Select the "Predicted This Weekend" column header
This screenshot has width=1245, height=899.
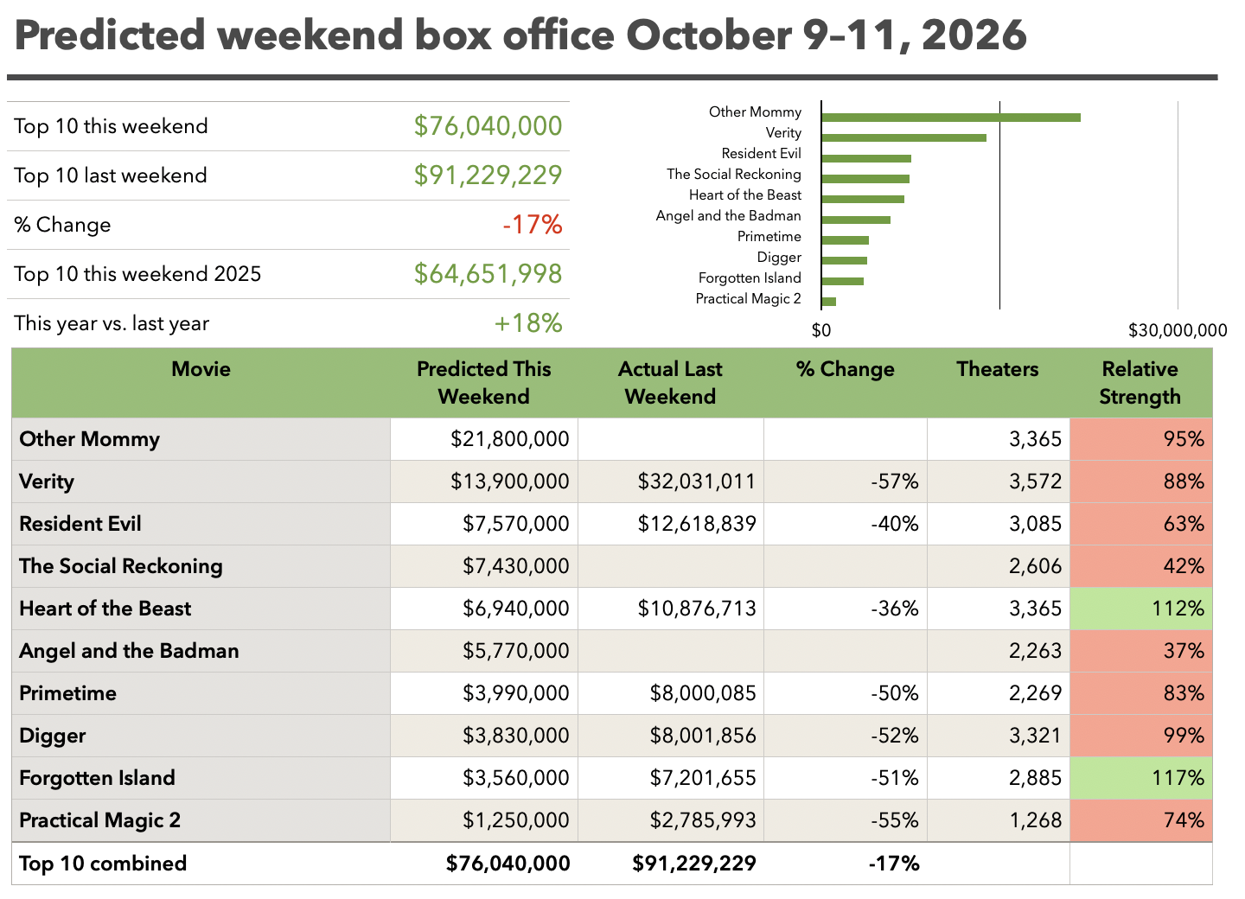(x=484, y=383)
